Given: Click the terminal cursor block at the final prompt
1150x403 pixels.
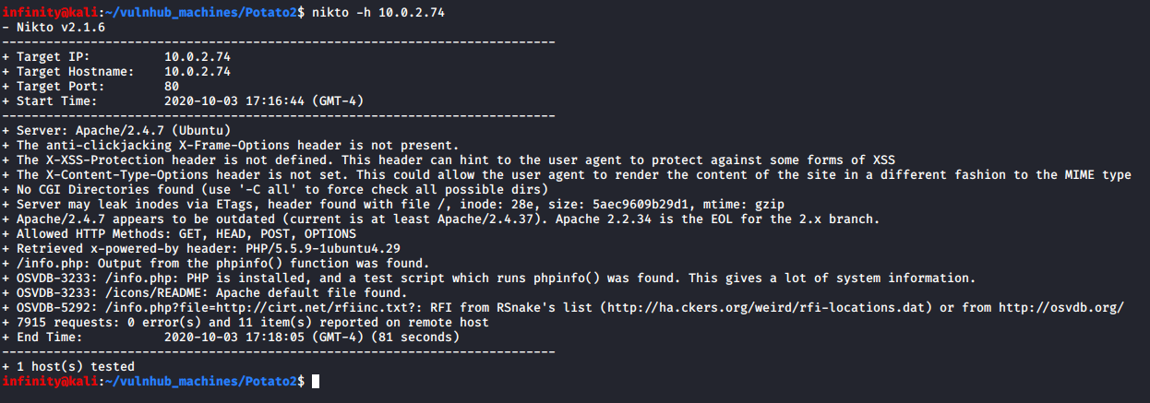Looking at the screenshot, I should [x=316, y=381].
